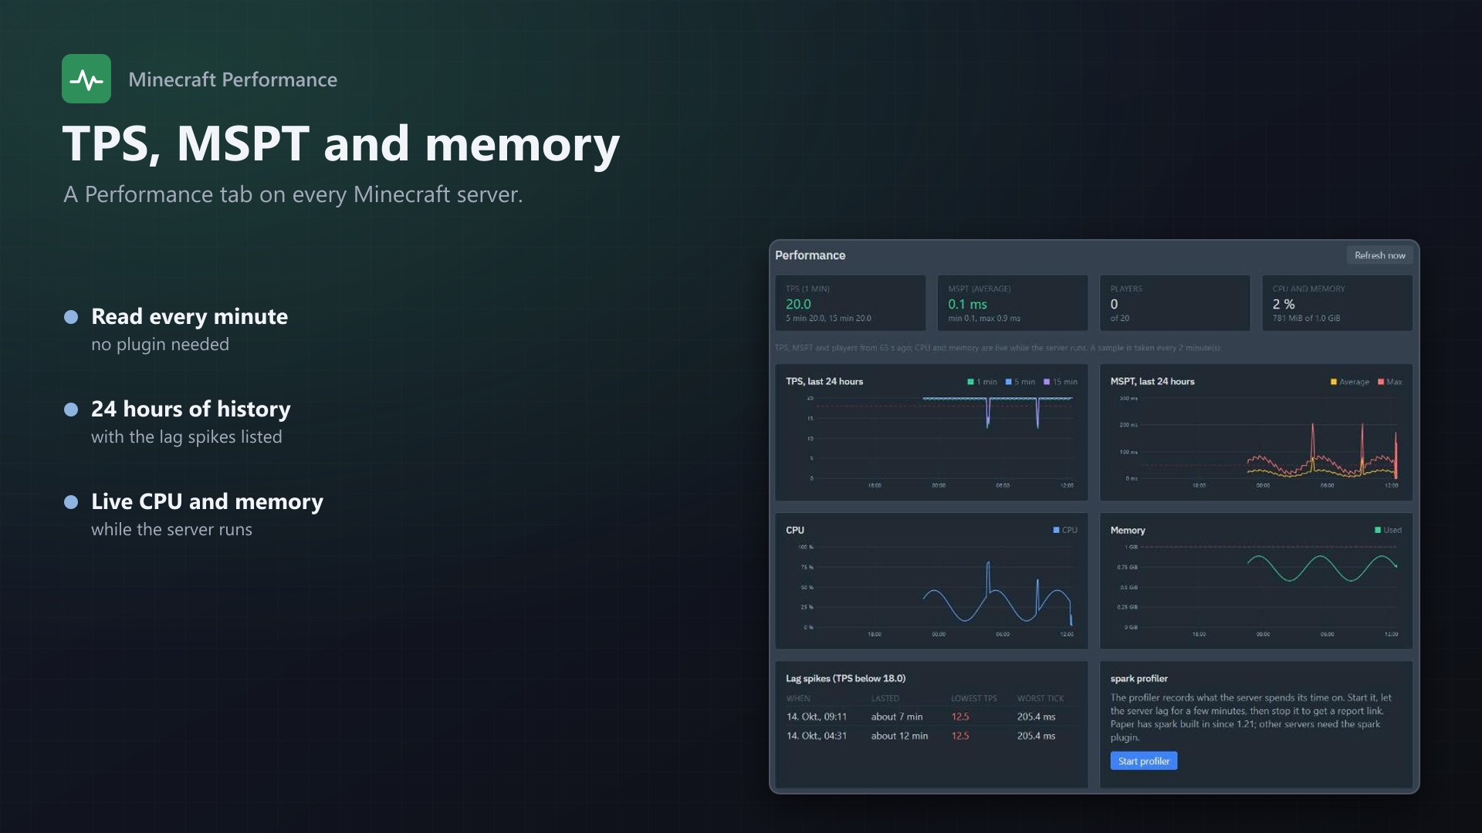The image size is (1482, 833).
Task: Toggle the Average MSPT legend entry
Action: point(1349,382)
